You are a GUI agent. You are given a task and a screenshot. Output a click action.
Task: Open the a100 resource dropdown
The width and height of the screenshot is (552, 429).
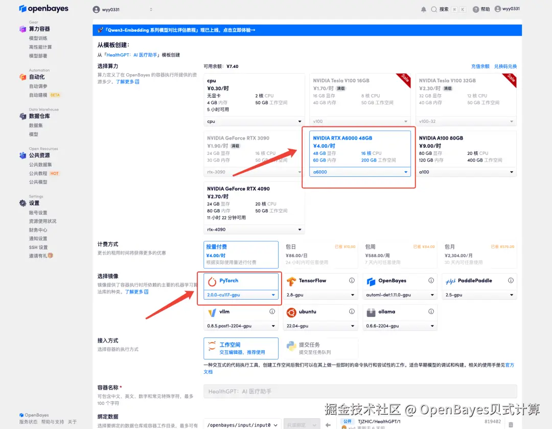pyautogui.click(x=466, y=172)
